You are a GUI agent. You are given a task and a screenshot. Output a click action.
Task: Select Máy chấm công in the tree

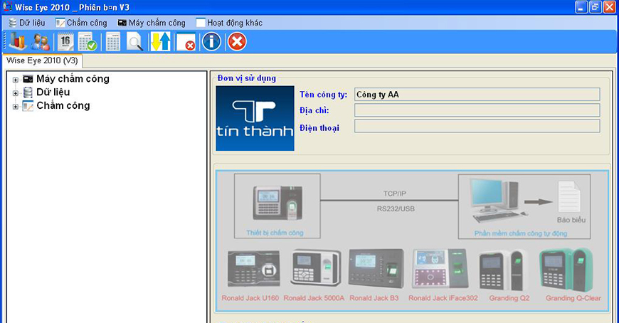click(x=73, y=78)
